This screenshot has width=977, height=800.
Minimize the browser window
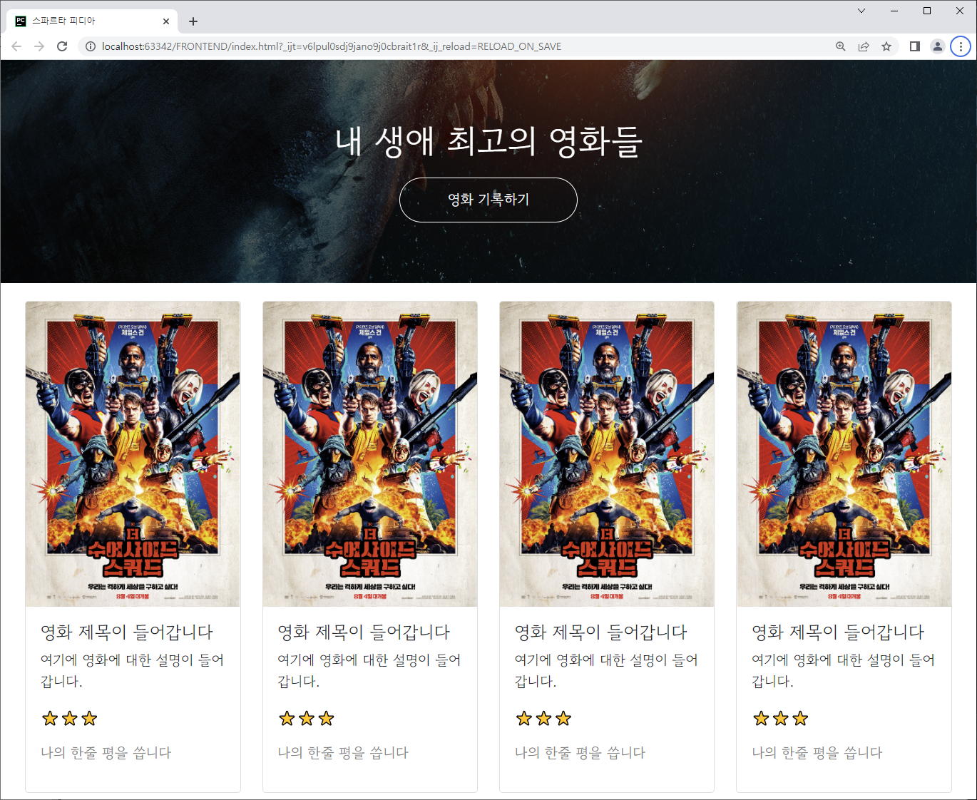[x=894, y=11]
